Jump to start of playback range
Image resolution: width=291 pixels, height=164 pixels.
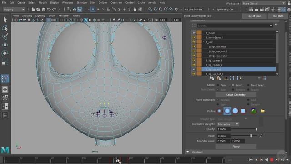pyautogui.click(x=251, y=160)
